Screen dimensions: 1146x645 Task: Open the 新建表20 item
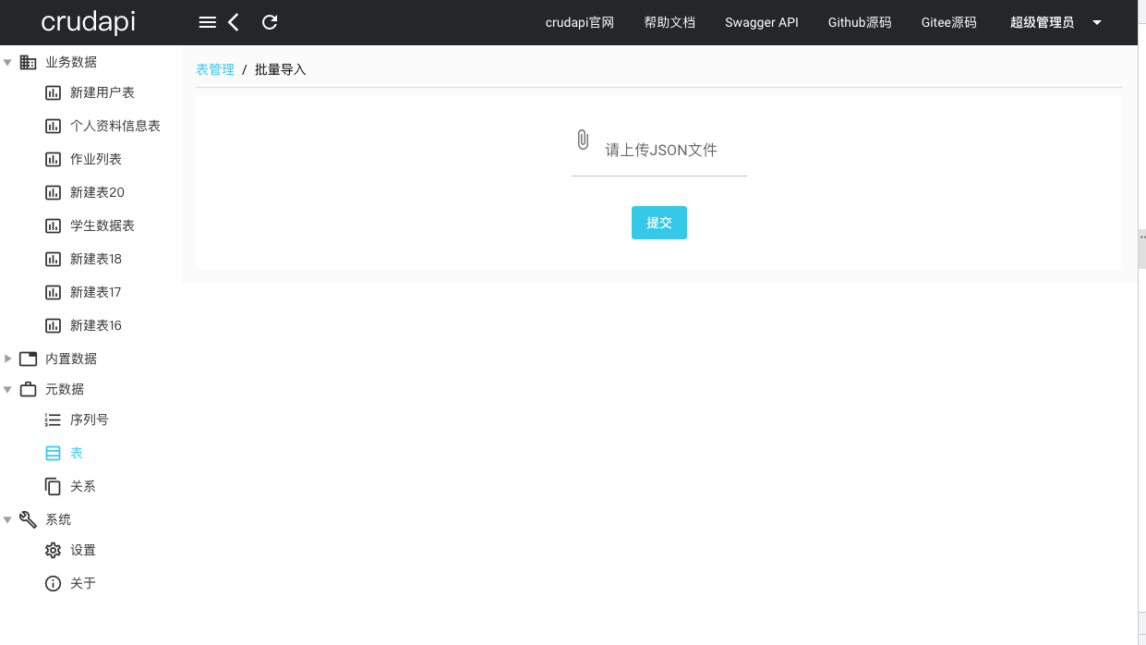97,192
